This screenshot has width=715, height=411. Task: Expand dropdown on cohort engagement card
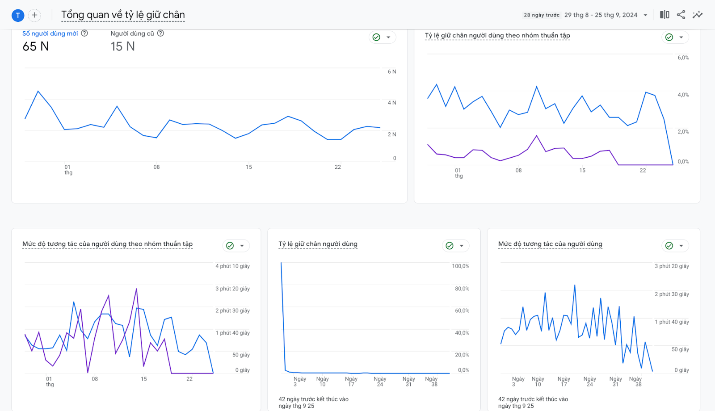[242, 246]
